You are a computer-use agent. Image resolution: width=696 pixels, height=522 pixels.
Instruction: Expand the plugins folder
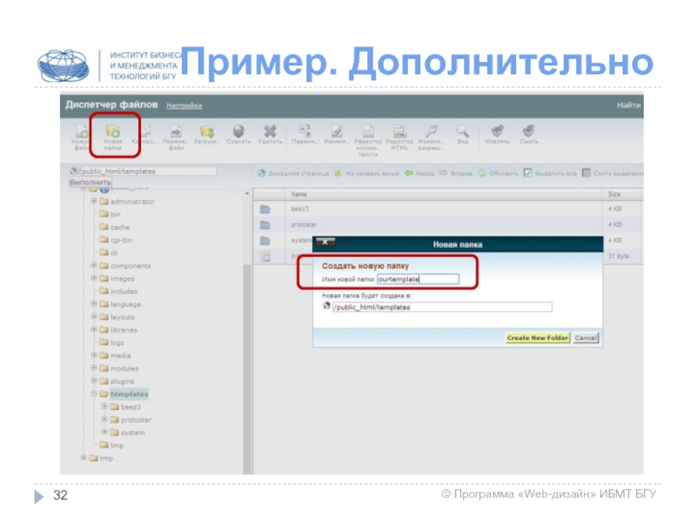pos(94,381)
